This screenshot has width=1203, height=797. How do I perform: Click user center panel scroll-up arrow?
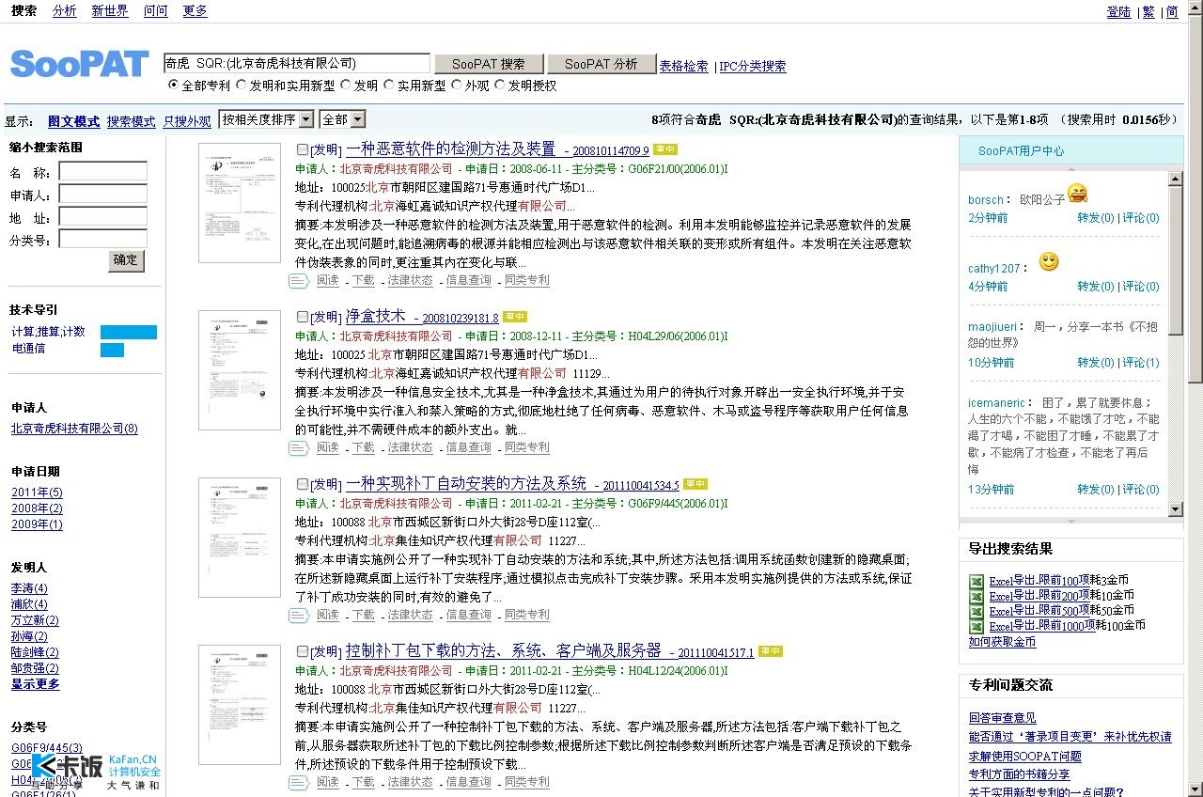click(1175, 179)
